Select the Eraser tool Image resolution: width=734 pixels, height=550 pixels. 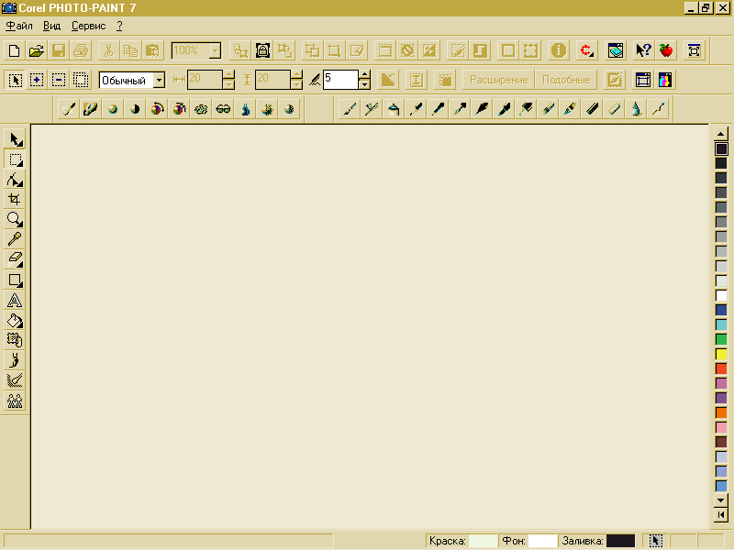coord(15,259)
